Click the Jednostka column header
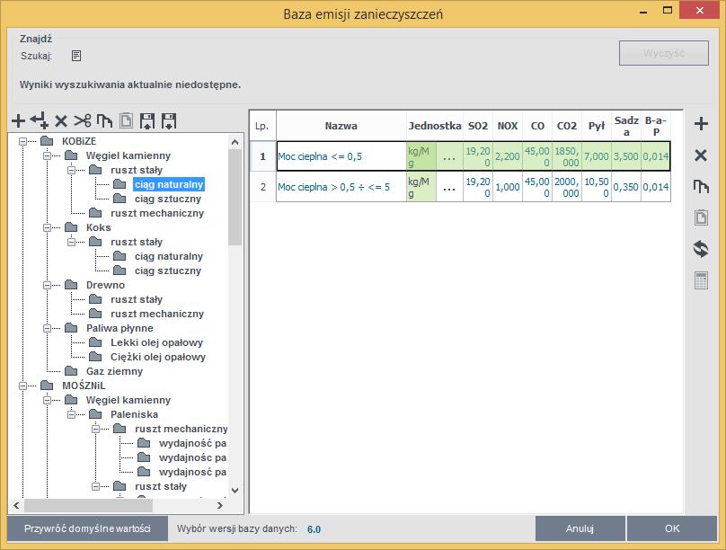 435,126
